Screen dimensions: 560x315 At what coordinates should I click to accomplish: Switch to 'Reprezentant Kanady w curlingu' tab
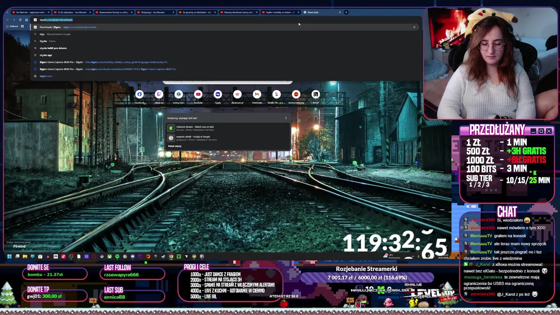[114, 12]
